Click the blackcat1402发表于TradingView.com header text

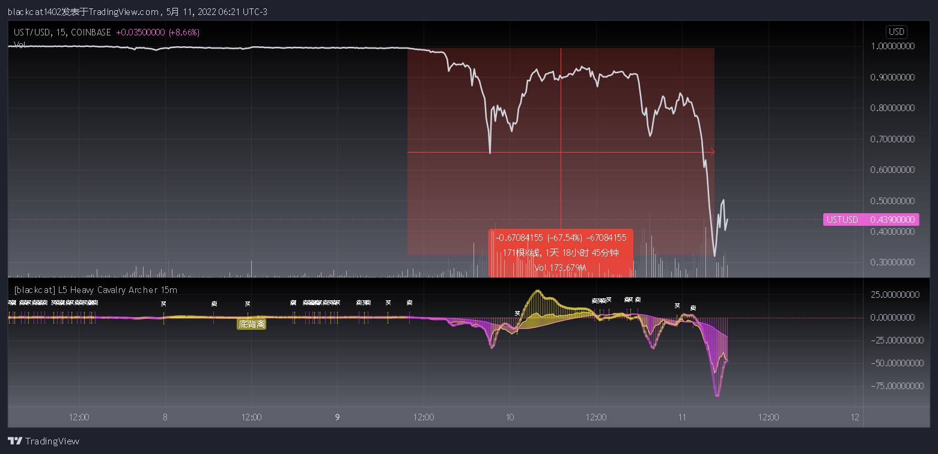pos(83,12)
